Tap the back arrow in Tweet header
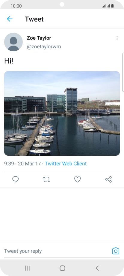 point(10,19)
